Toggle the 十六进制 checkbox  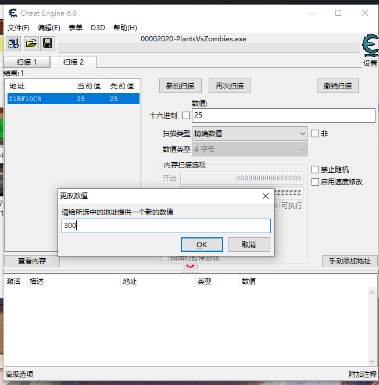pyautogui.click(x=187, y=115)
